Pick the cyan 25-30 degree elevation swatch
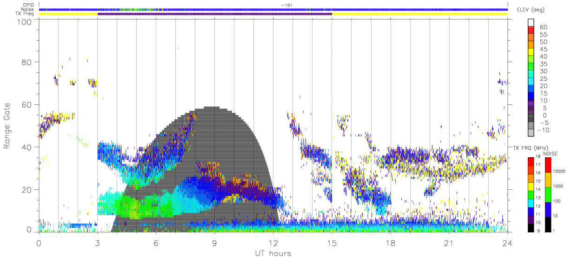The width and height of the screenshot is (571, 263). (531, 74)
